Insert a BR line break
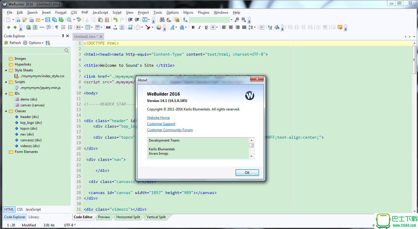This screenshot has width=418, height=229. 108,27
